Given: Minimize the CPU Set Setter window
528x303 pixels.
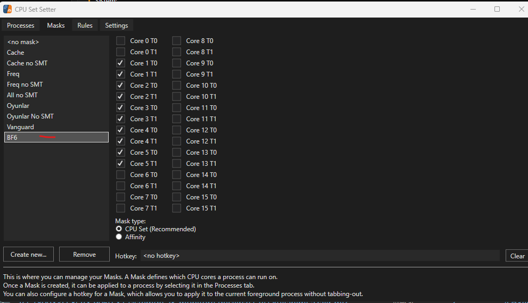Looking at the screenshot, I should tap(473, 9).
